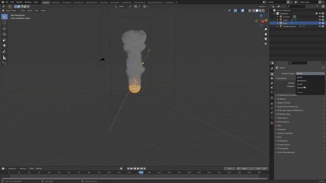Open the Object Mode dropdown
The image size is (326, 183).
pos(10,10)
